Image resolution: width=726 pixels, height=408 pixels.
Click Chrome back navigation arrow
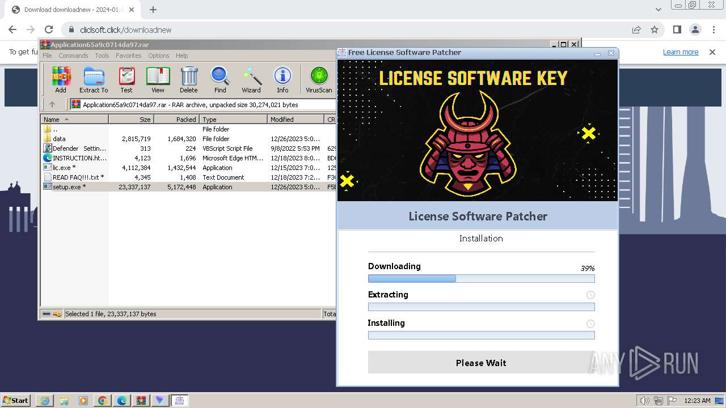pyautogui.click(x=12, y=29)
